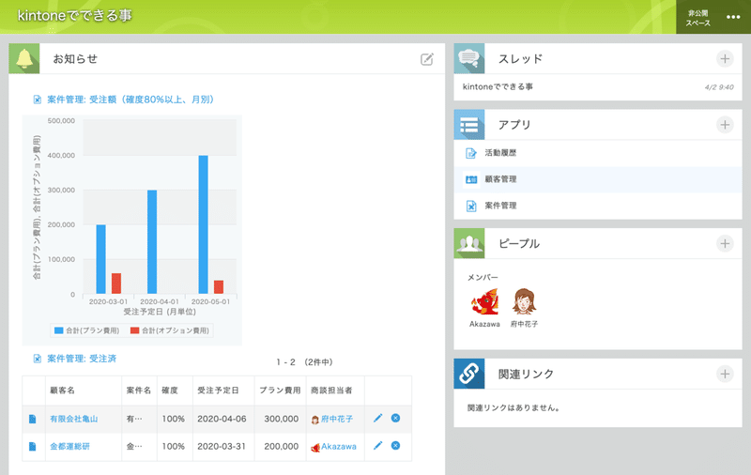Click the スレッド speech bubble icon
Screen dimensions: 751x475
[x=468, y=58]
